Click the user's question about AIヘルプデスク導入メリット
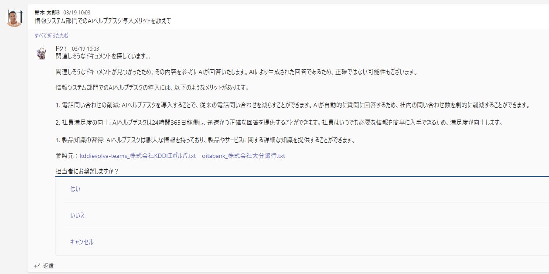This screenshot has width=549, height=274. [102, 21]
